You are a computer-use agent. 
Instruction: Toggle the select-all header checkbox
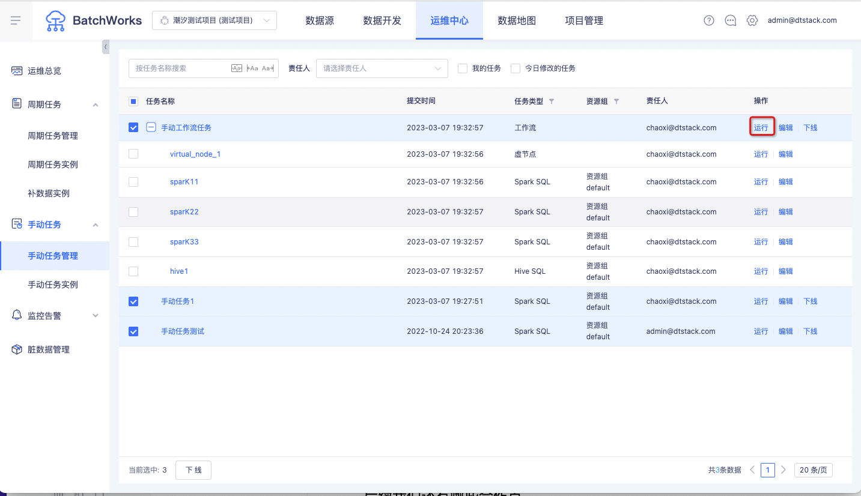point(133,101)
